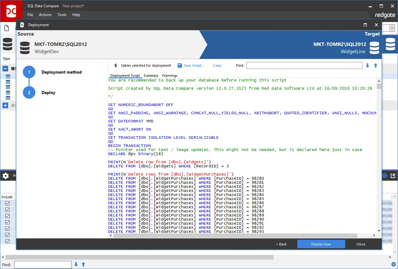
Task: Click the blue up arrow next to Find
Action: pyautogui.click(x=375, y=65)
